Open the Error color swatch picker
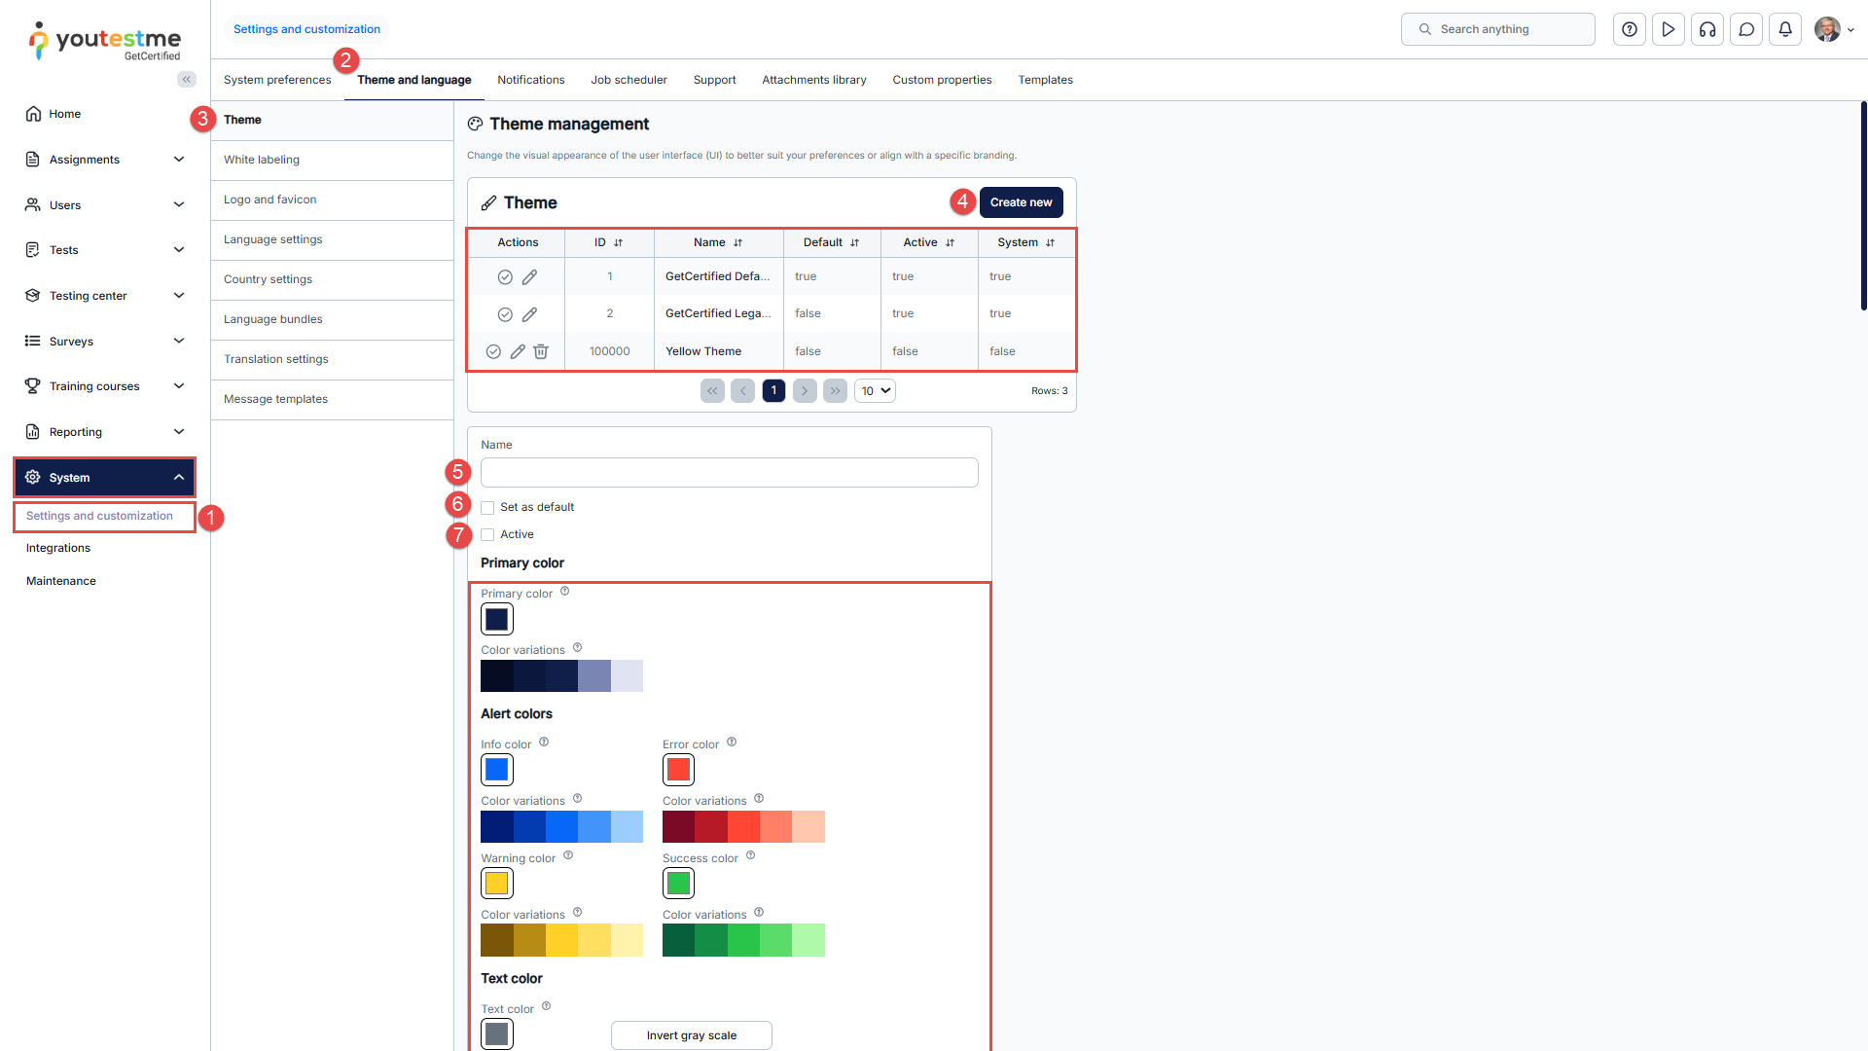This screenshot has width=1868, height=1051. coord(678,770)
